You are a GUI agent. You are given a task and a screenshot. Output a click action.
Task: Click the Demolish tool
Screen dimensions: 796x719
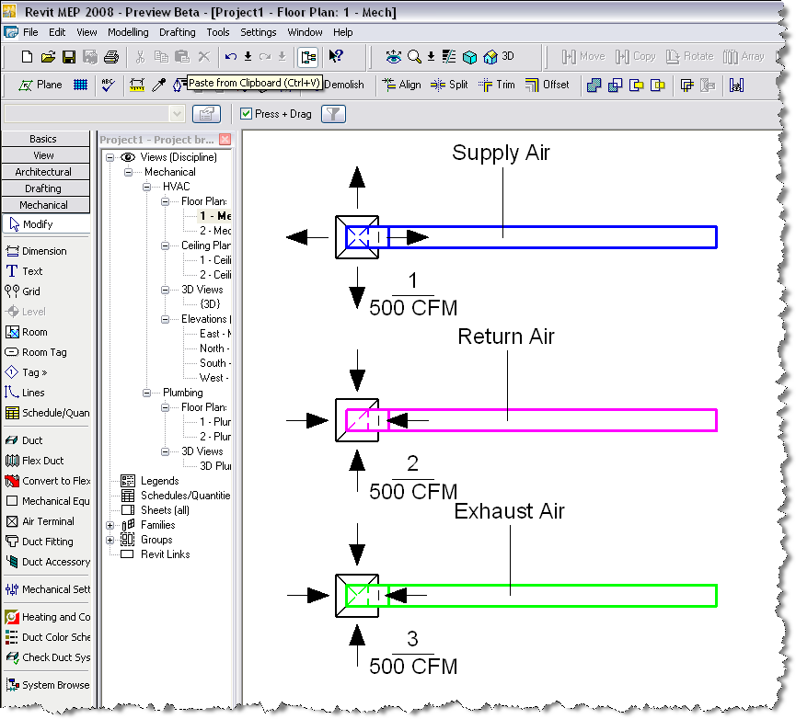click(342, 85)
